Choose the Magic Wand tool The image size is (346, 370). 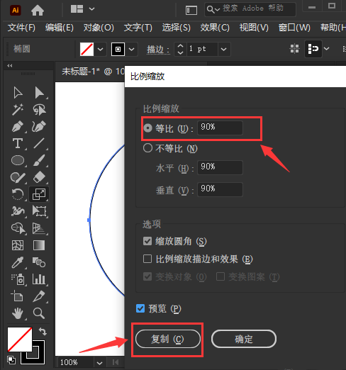[x=18, y=110]
